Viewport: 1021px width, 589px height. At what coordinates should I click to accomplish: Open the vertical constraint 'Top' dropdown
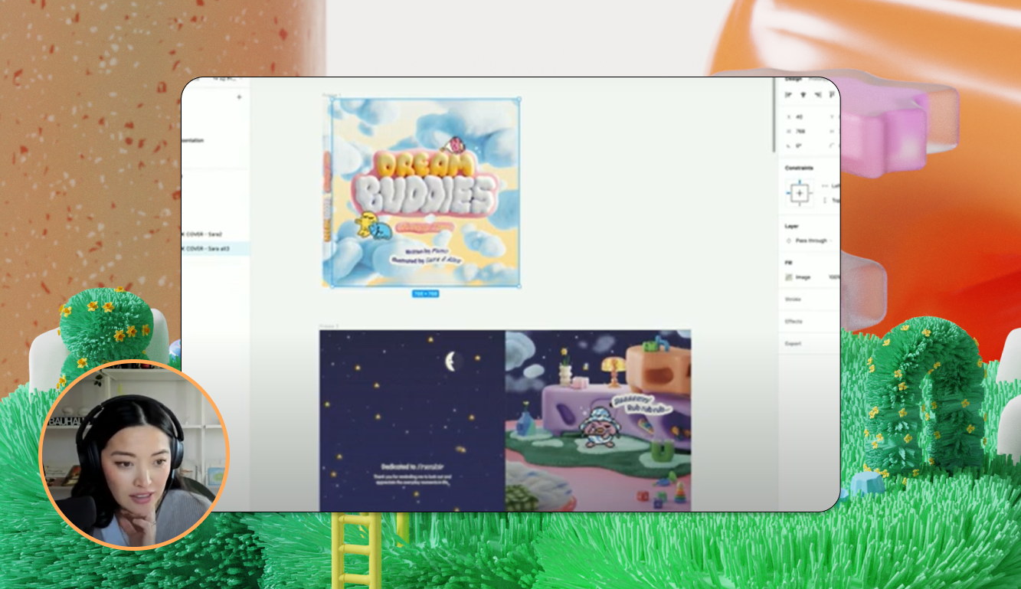point(831,200)
